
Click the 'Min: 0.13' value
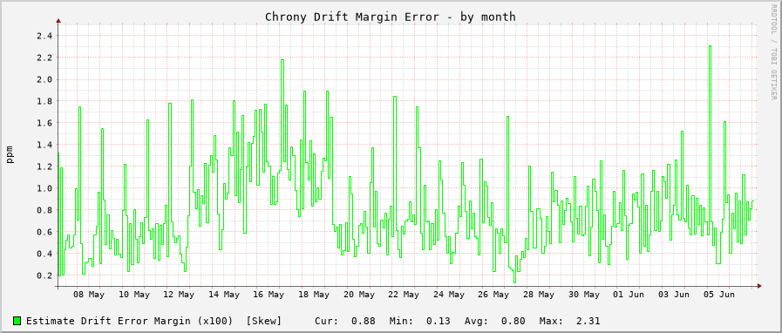click(420, 321)
